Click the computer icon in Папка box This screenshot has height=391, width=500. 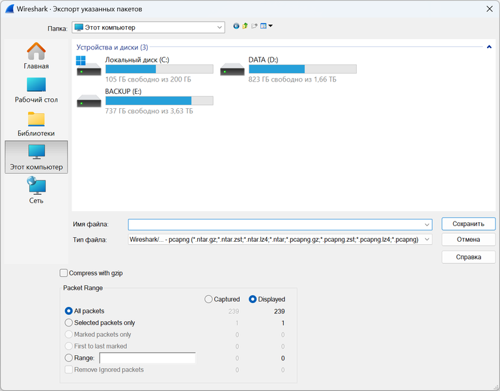click(x=78, y=27)
